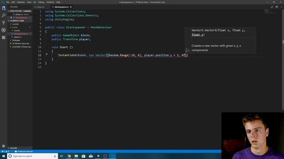Select the blockspawner.cs editor tab
Image resolution: width=284 pixels, height=159 pixels.
pyautogui.click(x=62, y=7)
